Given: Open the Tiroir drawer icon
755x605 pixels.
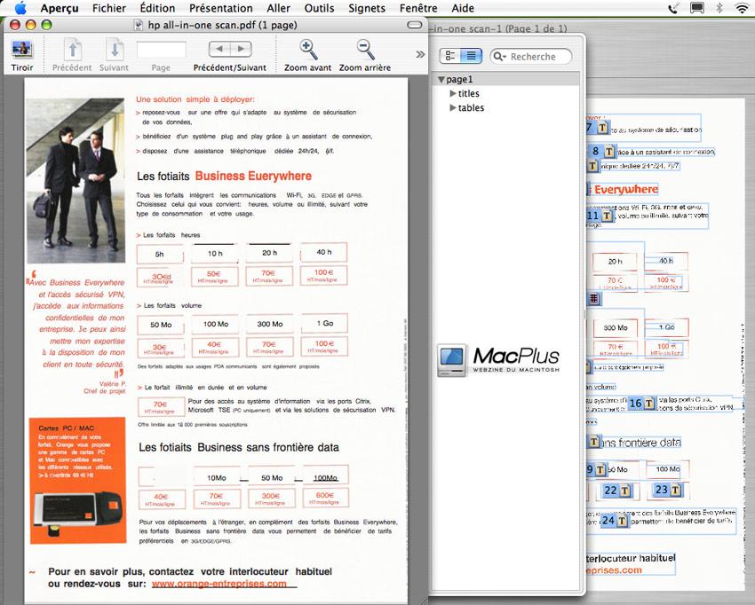Looking at the screenshot, I should tap(21, 49).
